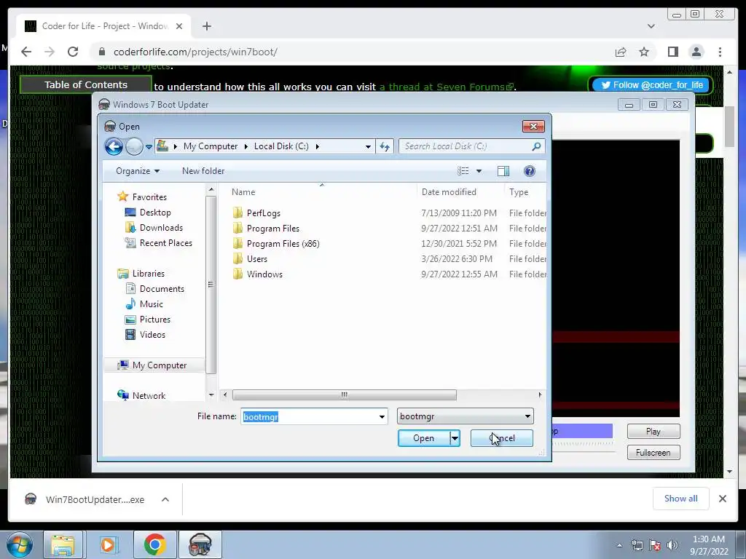The width and height of the screenshot is (746, 559).
Task: Open Music library in navigation pane
Action: [x=152, y=304]
